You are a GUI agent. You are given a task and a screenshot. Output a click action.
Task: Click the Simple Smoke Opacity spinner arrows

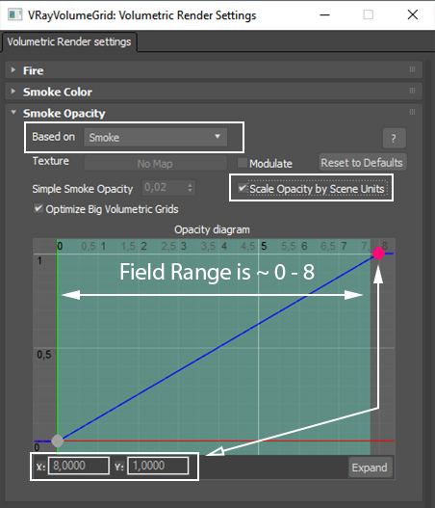[191, 188]
